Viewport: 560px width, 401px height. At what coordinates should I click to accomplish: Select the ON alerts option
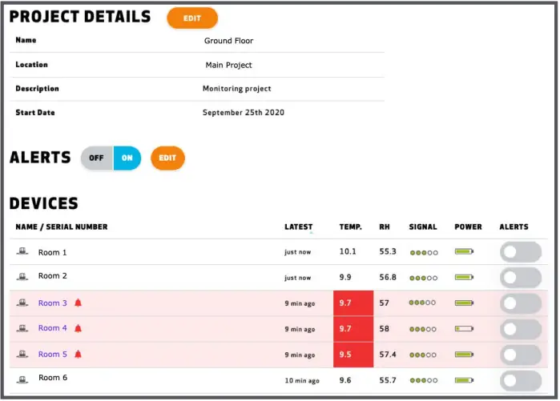coord(127,158)
